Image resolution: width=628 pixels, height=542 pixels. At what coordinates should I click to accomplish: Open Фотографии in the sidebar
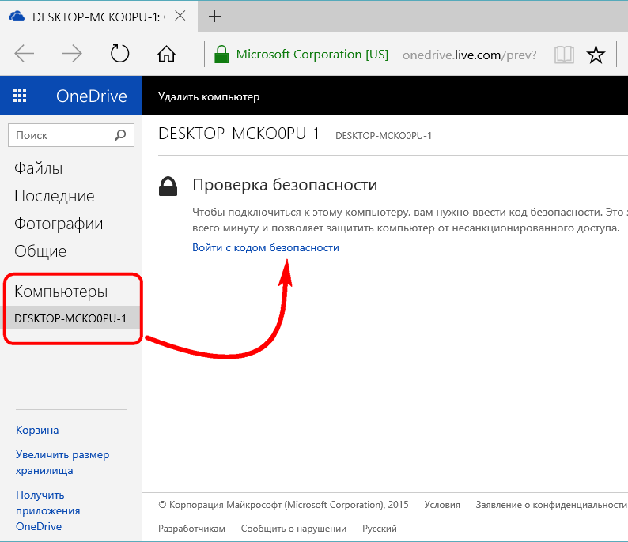(59, 224)
